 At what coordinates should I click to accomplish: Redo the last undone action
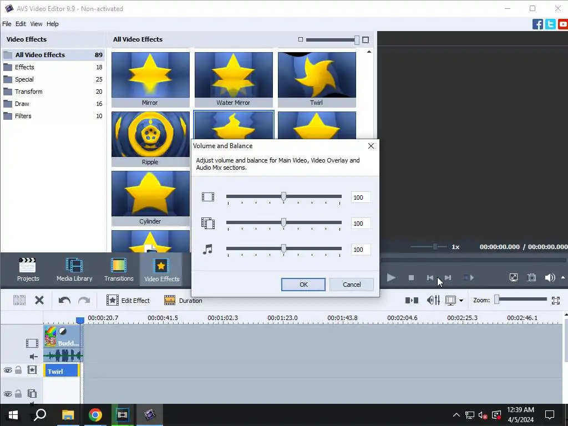pyautogui.click(x=84, y=300)
